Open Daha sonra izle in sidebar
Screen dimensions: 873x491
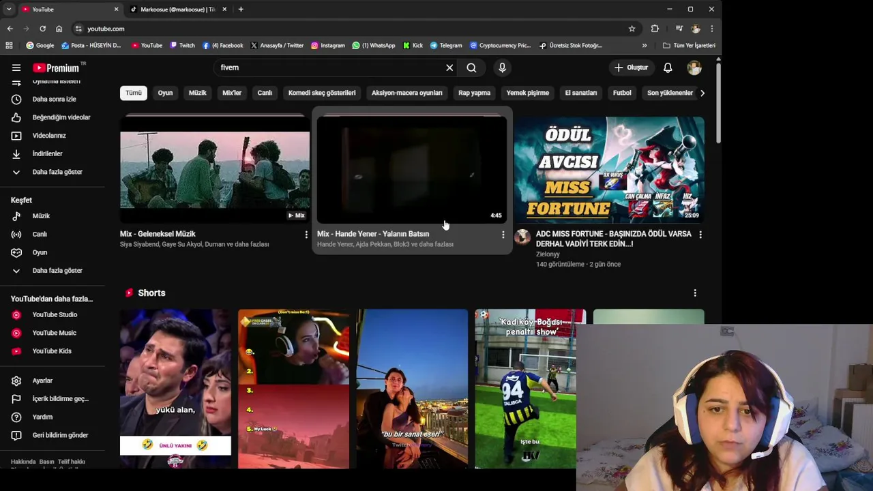pos(53,100)
